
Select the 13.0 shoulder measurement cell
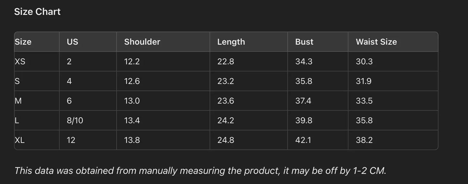pyautogui.click(x=132, y=101)
